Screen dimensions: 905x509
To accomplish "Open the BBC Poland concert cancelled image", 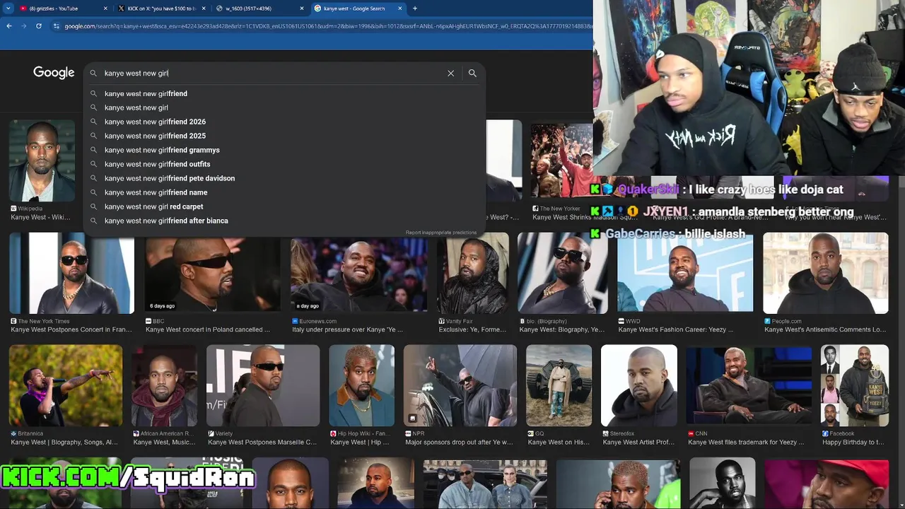I will pos(213,273).
